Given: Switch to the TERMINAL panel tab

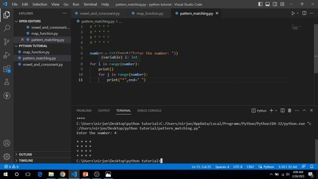Looking at the screenshot, I should (123, 110).
